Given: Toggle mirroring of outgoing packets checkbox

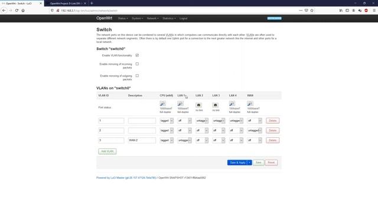Looking at the screenshot, I should 137,76.
